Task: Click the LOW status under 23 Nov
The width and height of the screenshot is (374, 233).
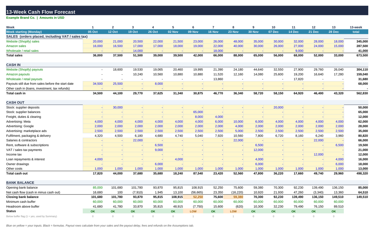Action: tap(233, 211)
